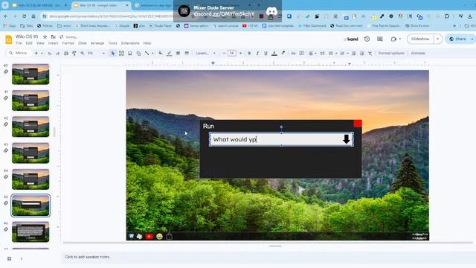Click the fill color paint bucket

click(161, 53)
